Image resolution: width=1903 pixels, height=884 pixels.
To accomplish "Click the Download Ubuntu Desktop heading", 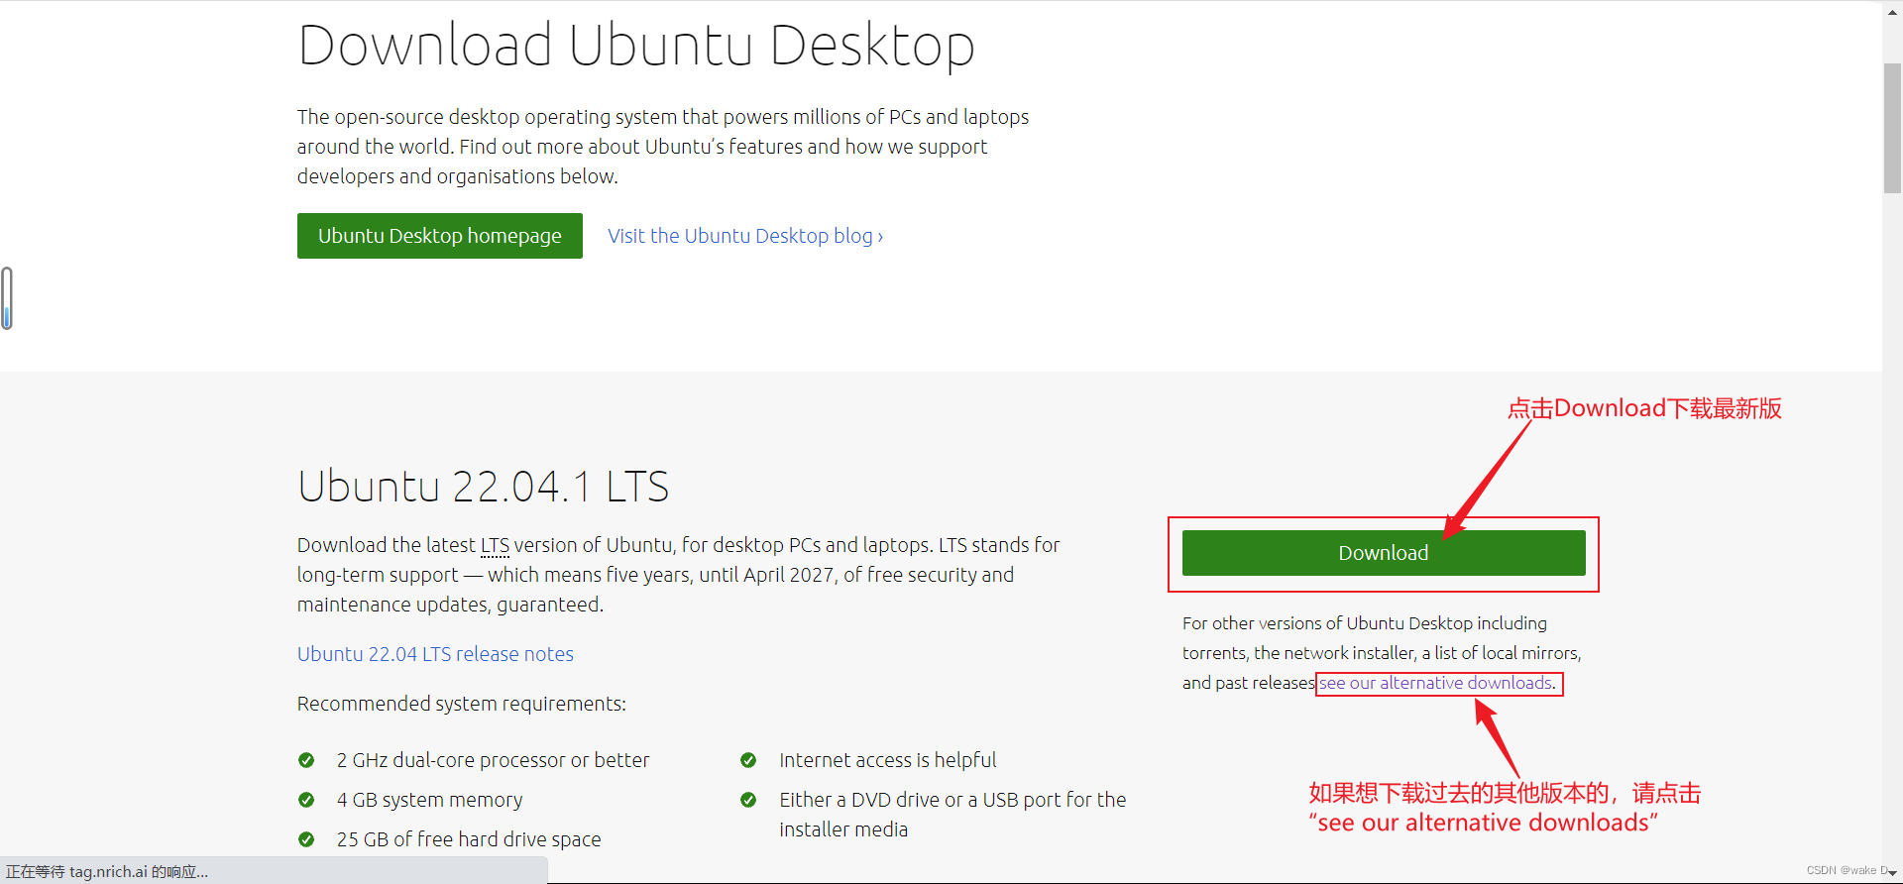I will [636, 46].
